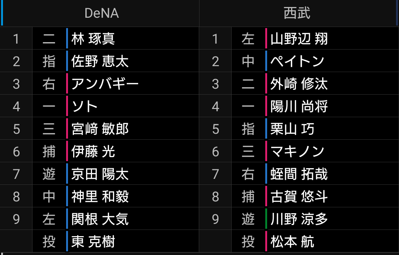Click 外崎 修汰 second baseman row
This screenshot has height=255, width=399.
pyautogui.click(x=299, y=84)
